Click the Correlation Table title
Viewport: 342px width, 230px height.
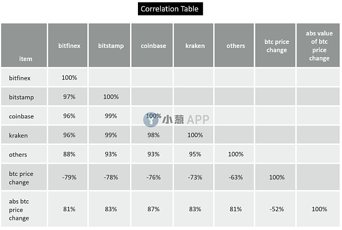coord(171,9)
